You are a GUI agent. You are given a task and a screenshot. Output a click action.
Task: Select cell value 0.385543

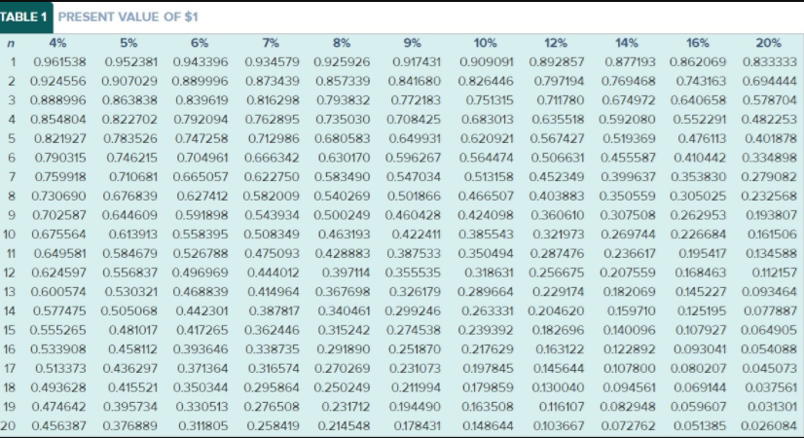pos(486,235)
